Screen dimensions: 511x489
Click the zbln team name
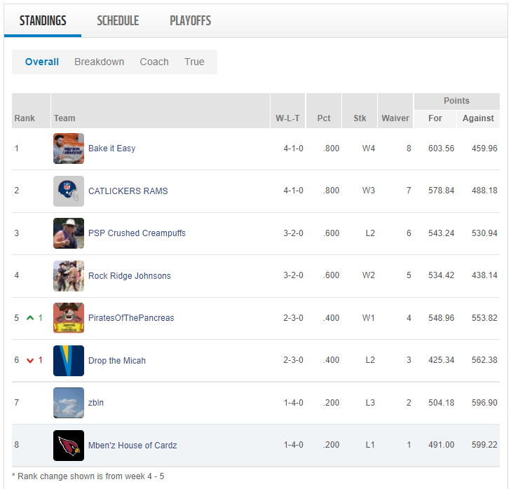click(x=96, y=403)
